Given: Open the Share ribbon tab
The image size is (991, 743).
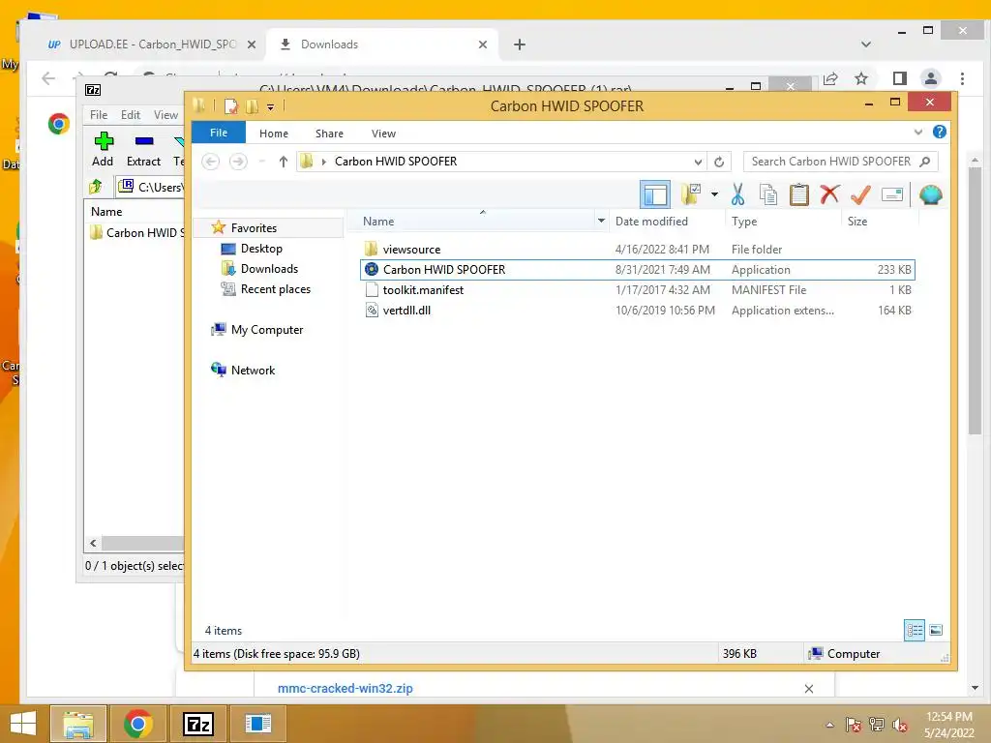Looking at the screenshot, I should pos(329,134).
